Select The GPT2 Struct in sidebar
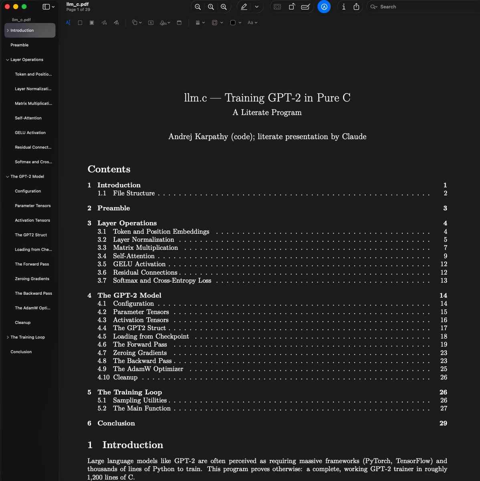The image size is (480, 481). pos(31,235)
